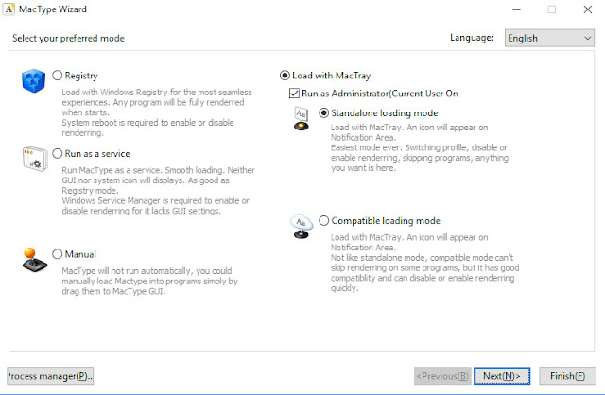Click the 'Select your preferred mode' heading

point(68,38)
